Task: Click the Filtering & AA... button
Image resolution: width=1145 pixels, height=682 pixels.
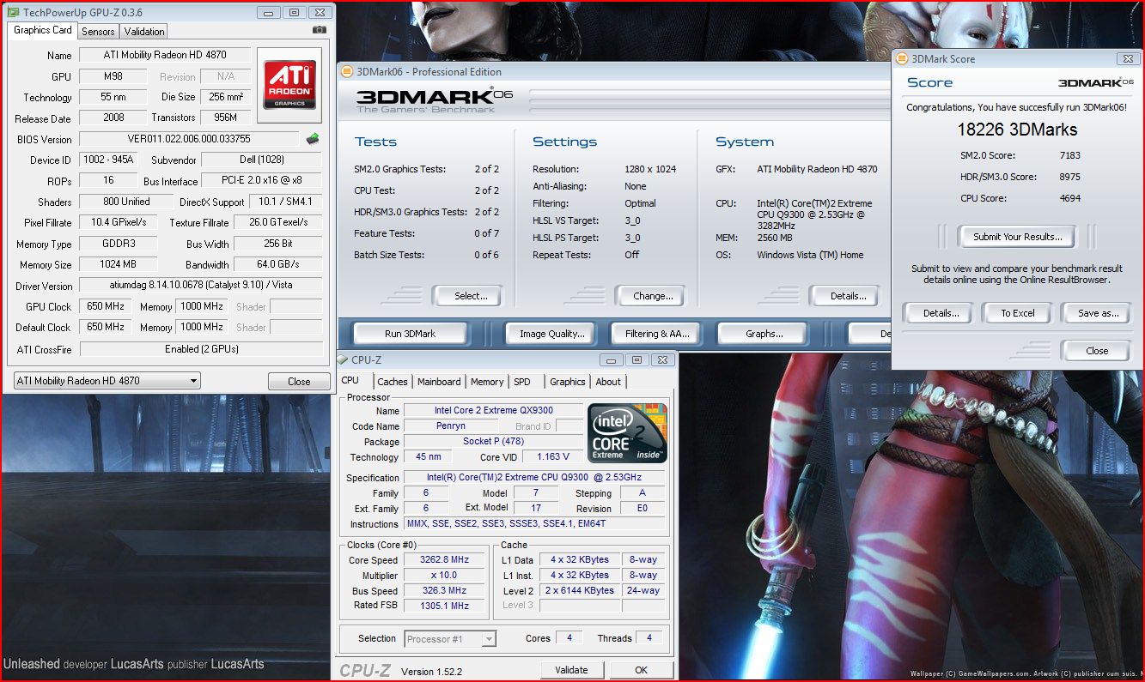Action: point(656,334)
